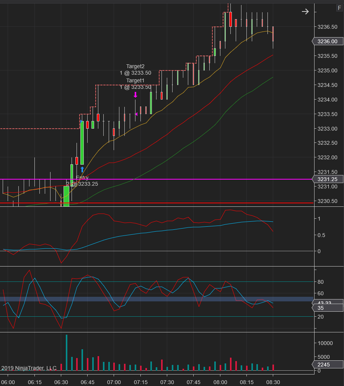Click the 3232.00 price axis label

click(x=328, y=157)
